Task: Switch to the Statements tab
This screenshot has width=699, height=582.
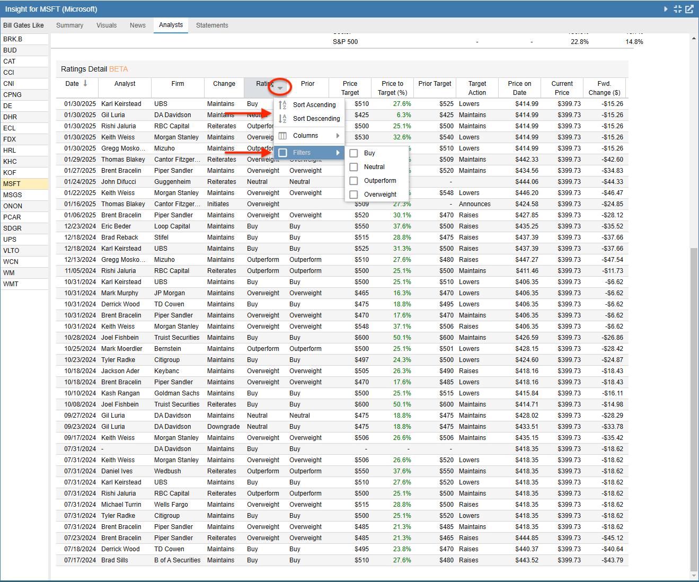Action: click(212, 25)
